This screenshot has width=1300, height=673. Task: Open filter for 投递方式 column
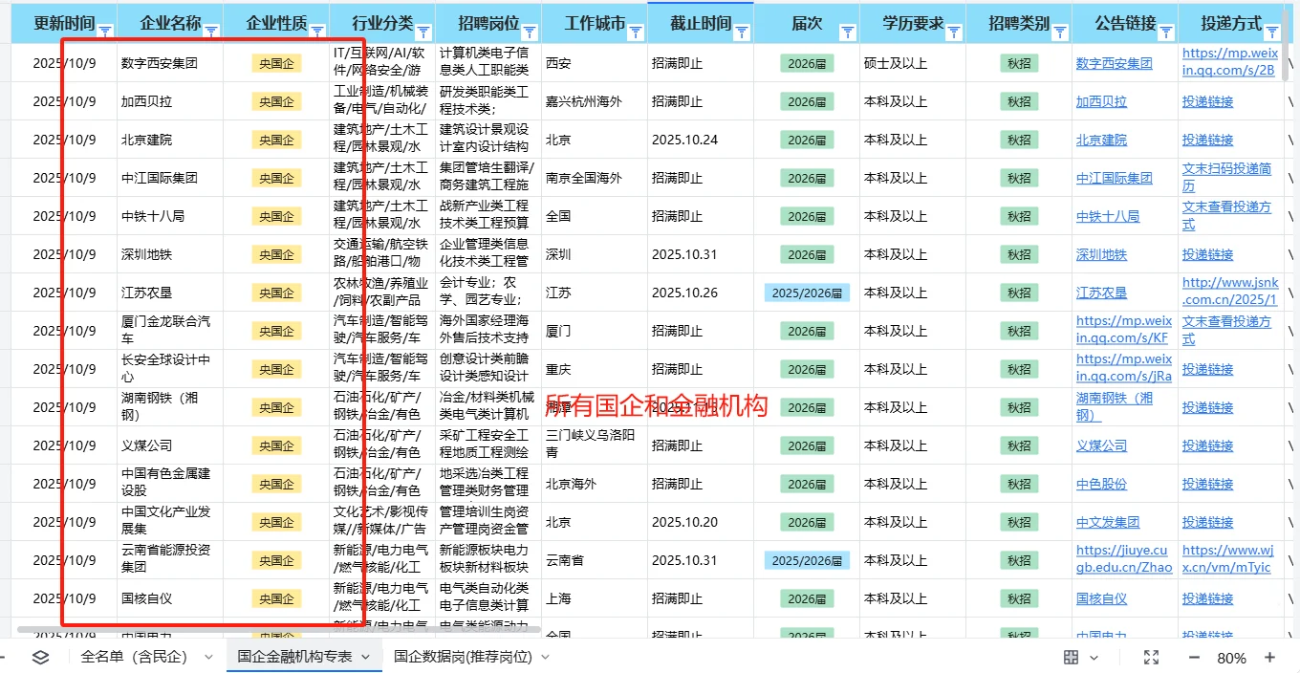(1271, 32)
